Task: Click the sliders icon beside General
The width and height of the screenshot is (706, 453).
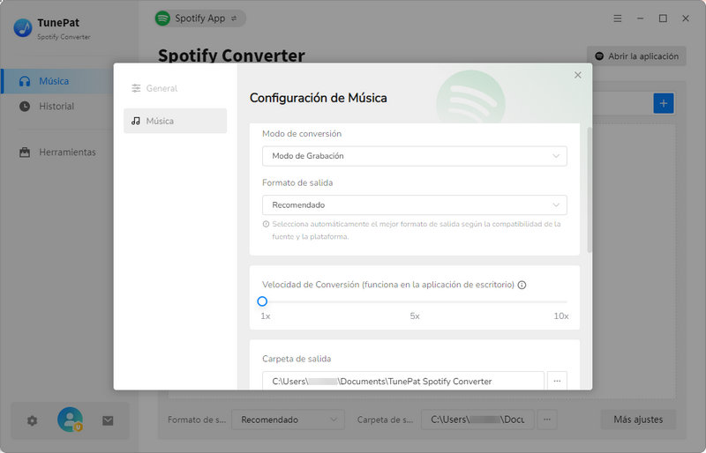Action: click(136, 88)
